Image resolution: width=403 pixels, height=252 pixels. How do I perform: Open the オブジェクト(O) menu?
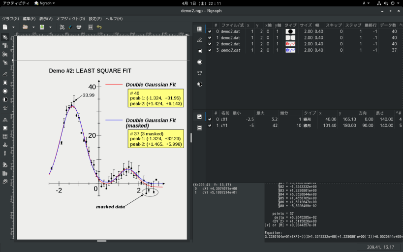click(x=71, y=19)
